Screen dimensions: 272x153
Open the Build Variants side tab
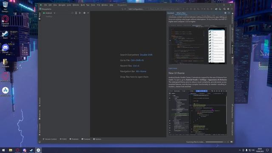coord(40,129)
